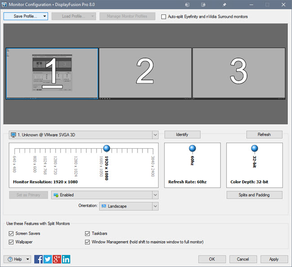Click the OK button
The image size is (292, 267).
(x=212, y=259)
